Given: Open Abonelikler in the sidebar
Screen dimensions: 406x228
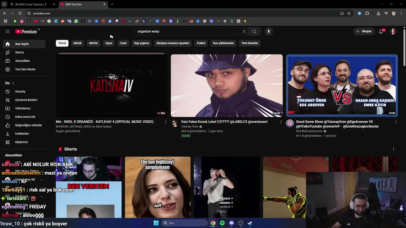Looking at the screenshot, I should coord(24,61).
